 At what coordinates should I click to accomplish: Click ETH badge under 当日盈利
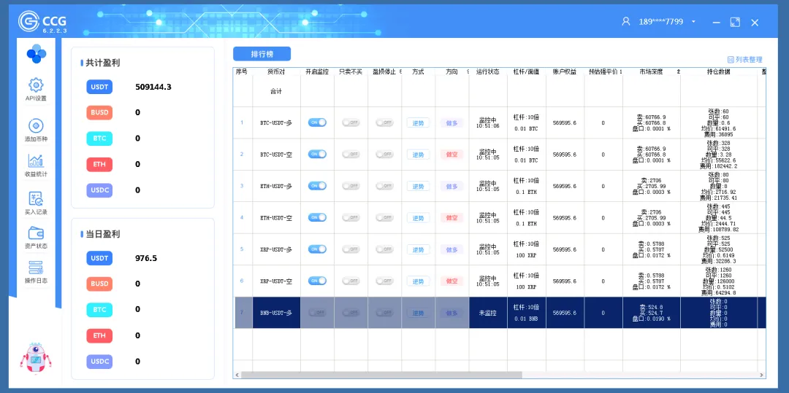click(x=99, y=335)
